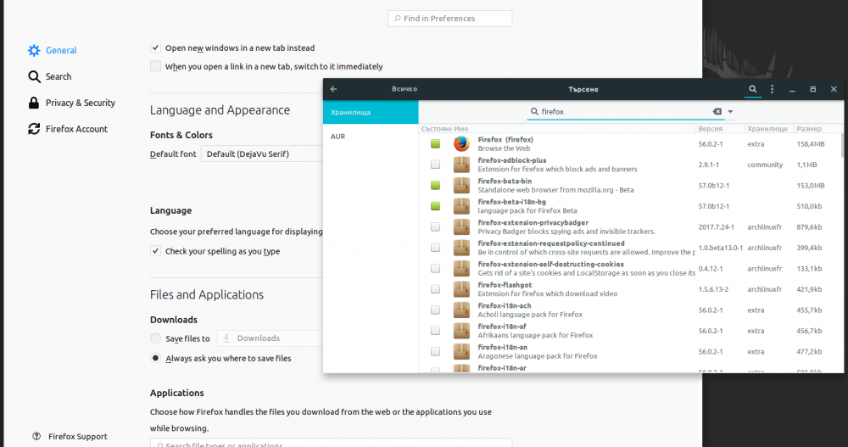Screen dimensions: 848x447
Task: Click the firefox-extension-self-destructing-cookies package icon
Action: [461, 268]
